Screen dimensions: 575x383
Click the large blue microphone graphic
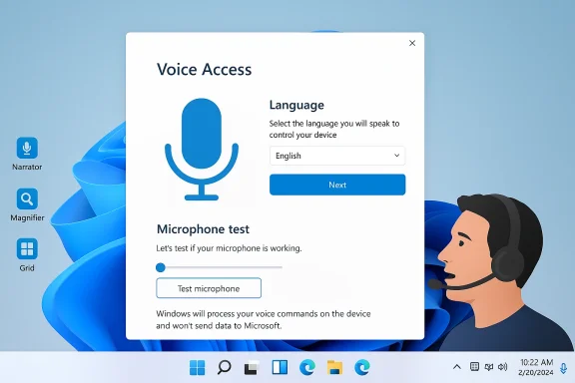[x=202, y=150]
